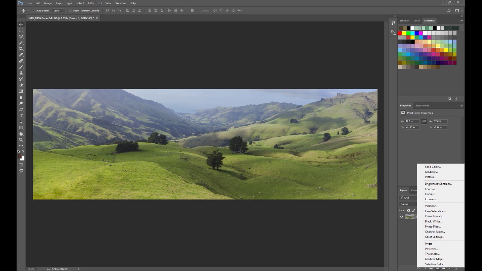This screenshot has width=482, height=271.
Task: Open the Window menu
Action: click(120, 3)
